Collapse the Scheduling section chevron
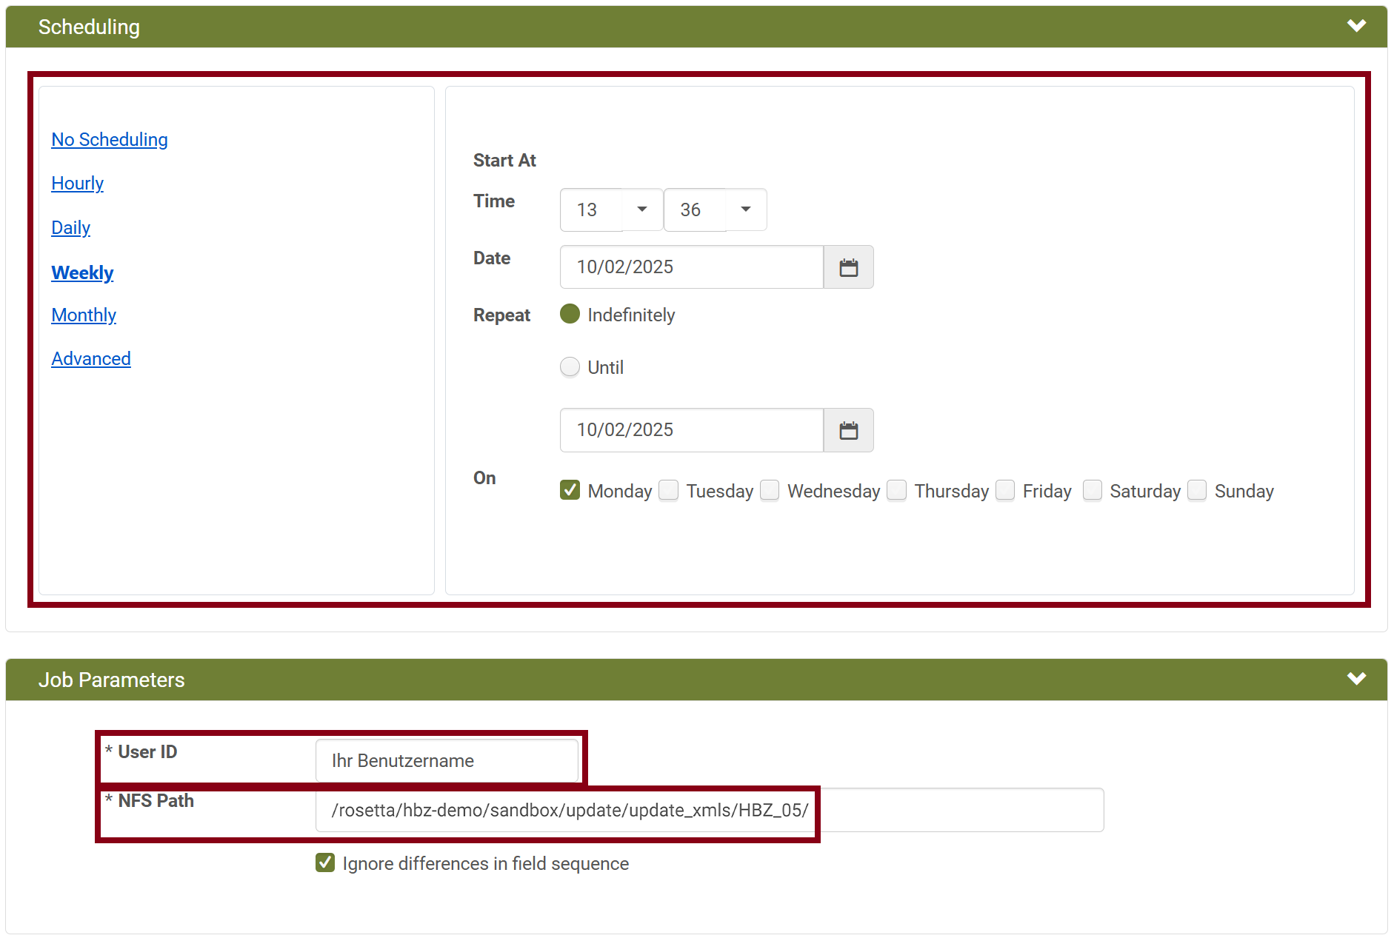 click(1355, 26)
